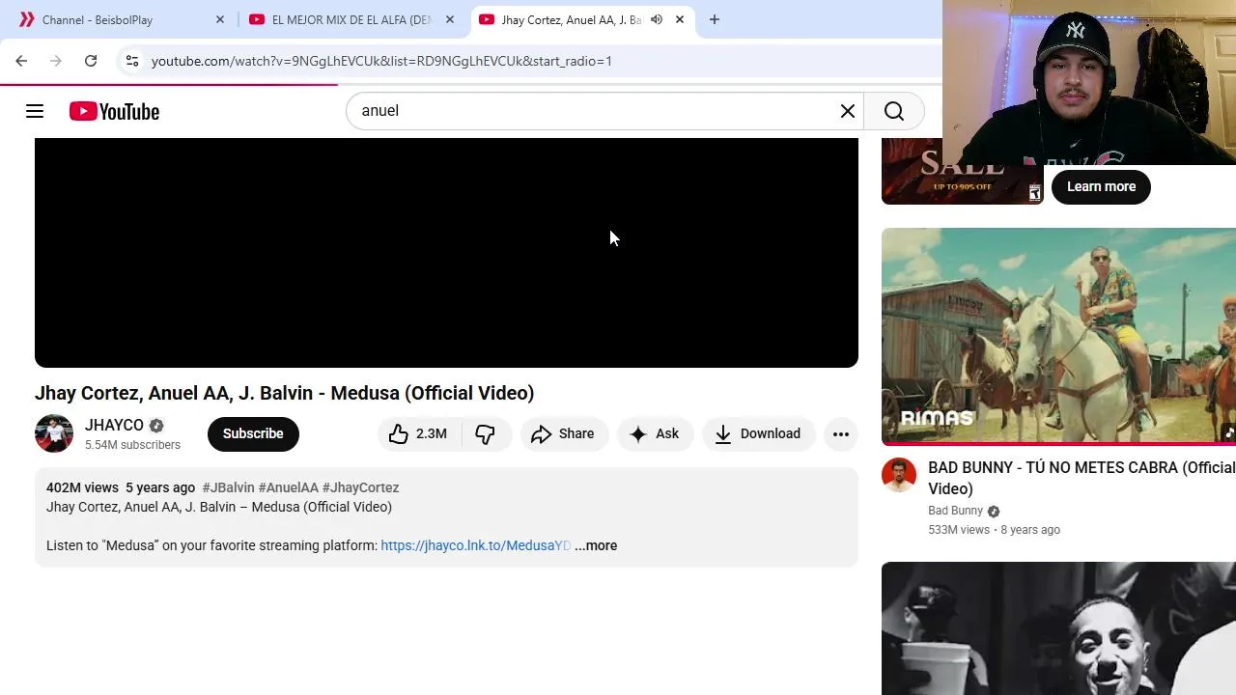Viewport: 1236px width, 695px height.
Task: Mute the tab via its speaker icon
Action: click(x=657, y=19)
